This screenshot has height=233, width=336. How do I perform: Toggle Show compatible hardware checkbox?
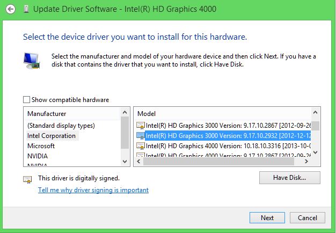pyautogui.click(x=26, y=100)
